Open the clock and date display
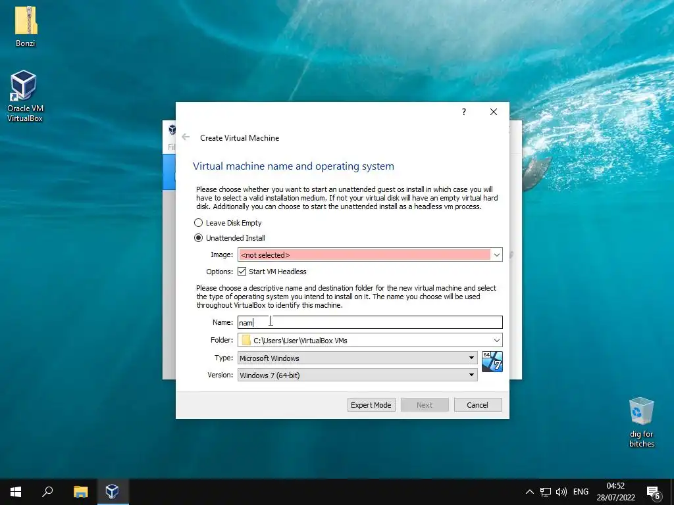 (x=615, y=492)
